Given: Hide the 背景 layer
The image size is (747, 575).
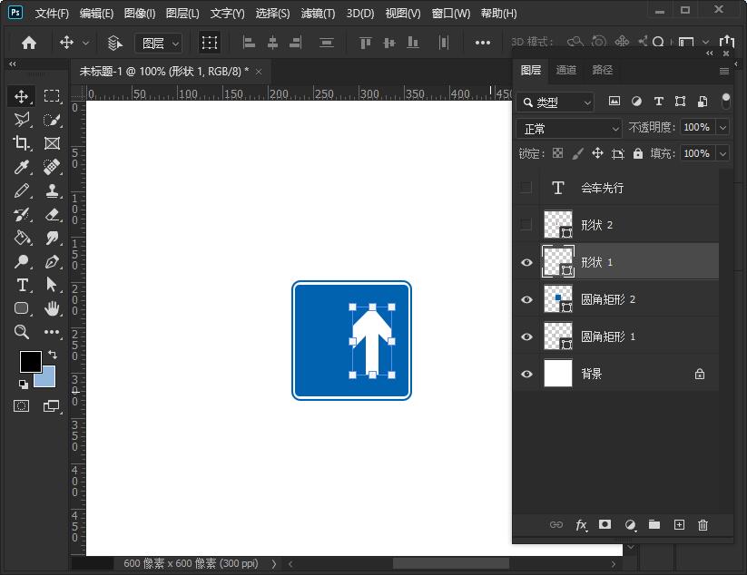Looking at the screenshot, I should pos(526,374).
